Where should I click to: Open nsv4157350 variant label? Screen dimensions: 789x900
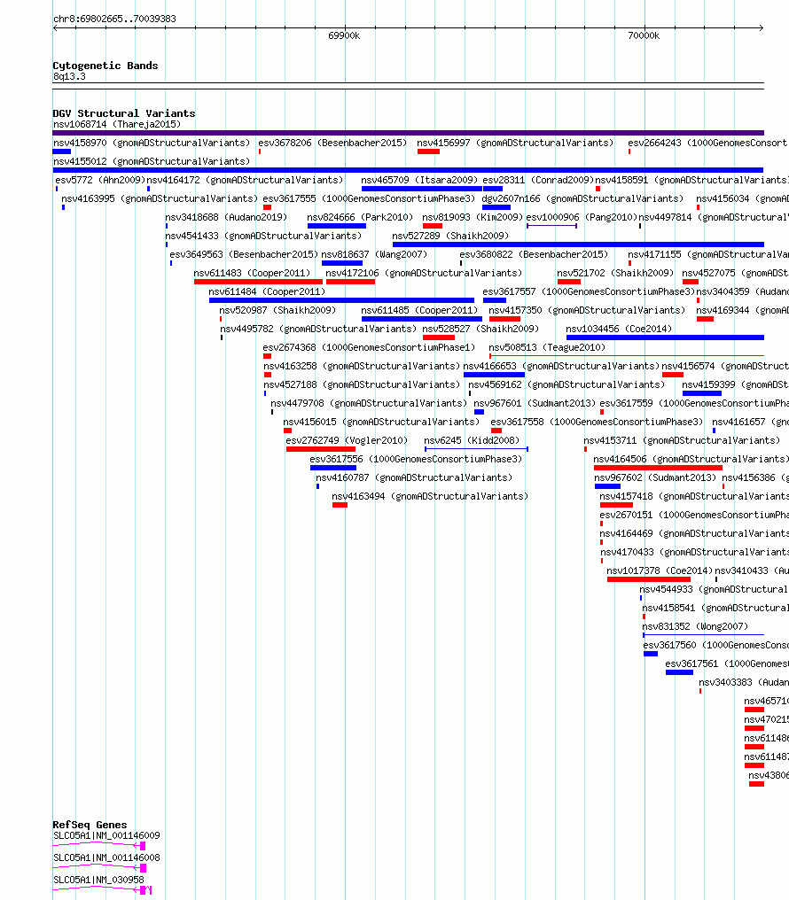tap(587, 311)
